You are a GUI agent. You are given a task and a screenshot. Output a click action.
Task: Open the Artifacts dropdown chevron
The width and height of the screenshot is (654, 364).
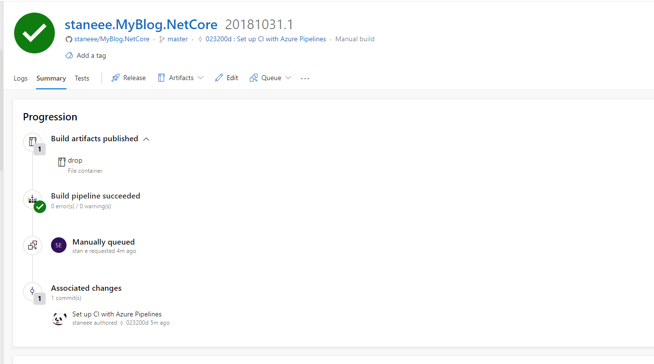(201, 78)
